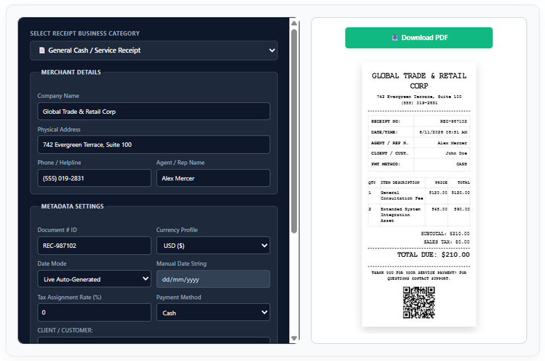This screenshot has height=361, width=545.
Task: Open the receipt business category dropdown
Action: [154, 50]
